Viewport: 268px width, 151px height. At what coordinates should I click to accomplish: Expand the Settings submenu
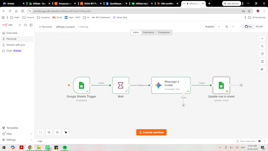[x=31, y=140]
